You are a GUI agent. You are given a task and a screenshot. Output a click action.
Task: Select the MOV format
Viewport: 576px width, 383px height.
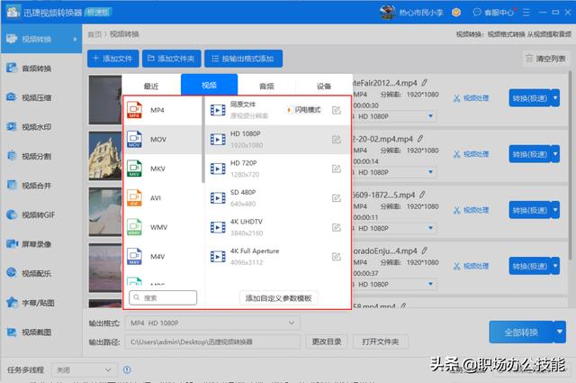coord(163,140)
